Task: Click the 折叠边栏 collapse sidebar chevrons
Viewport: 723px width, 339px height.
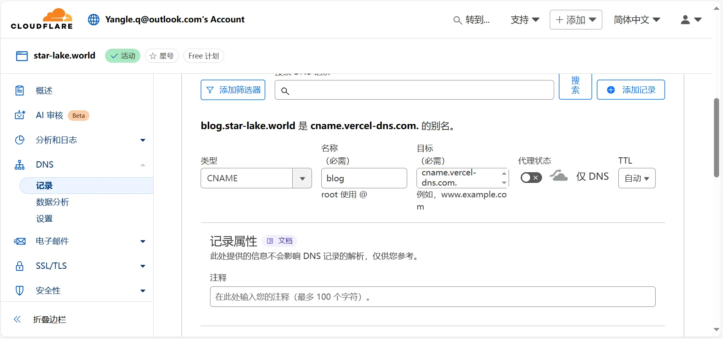Action: coord(17,319)
